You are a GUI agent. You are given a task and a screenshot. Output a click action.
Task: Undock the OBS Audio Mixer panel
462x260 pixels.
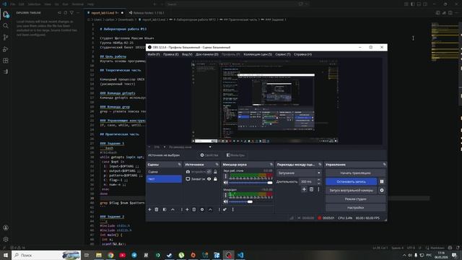click(271, 165)
